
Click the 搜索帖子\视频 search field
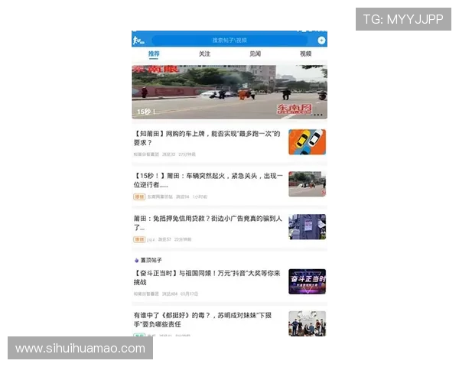click(229, 40)
